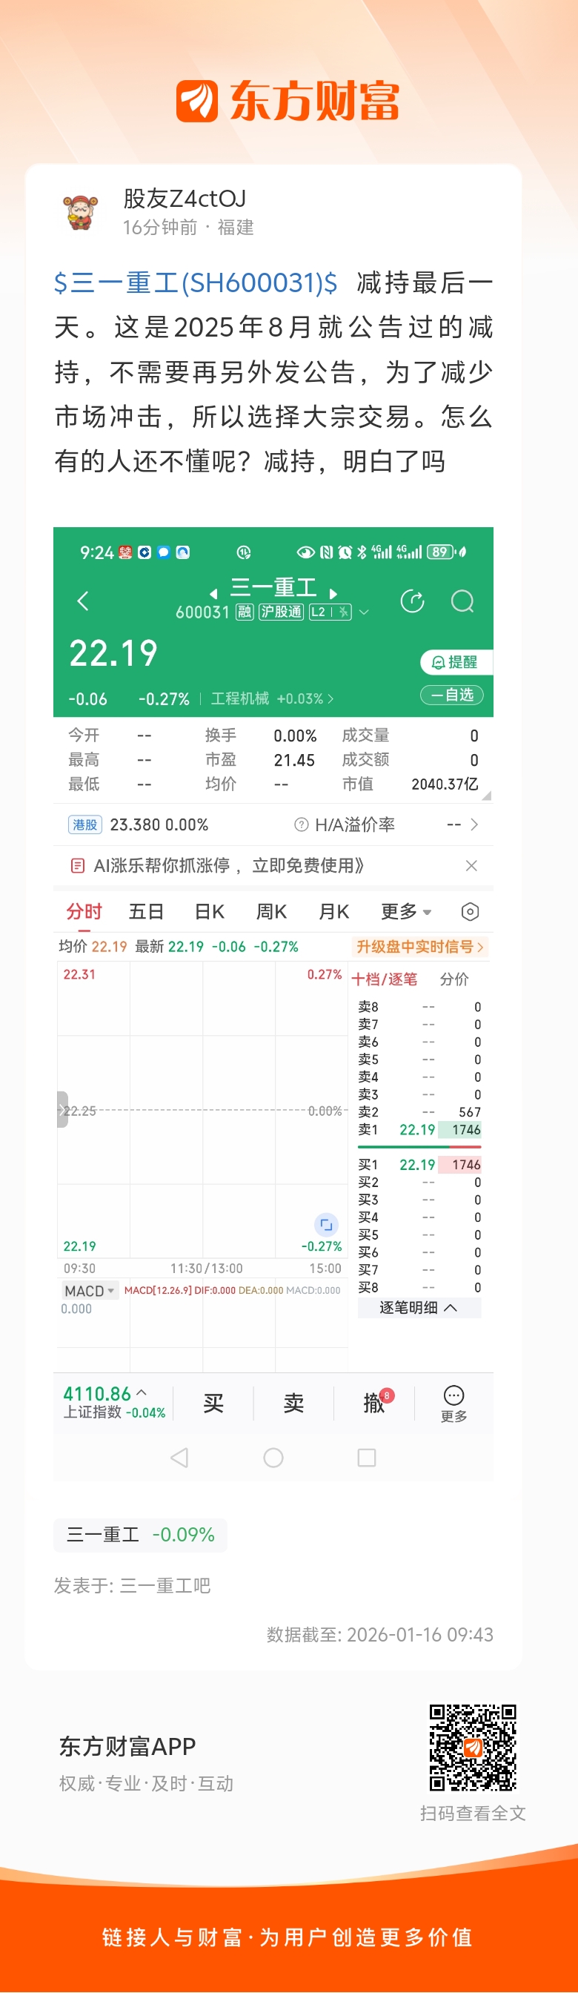Viewport: 578px width, 1993px height.
Task: Switch to 月K chart tab
Action: (x=333, y=912)
